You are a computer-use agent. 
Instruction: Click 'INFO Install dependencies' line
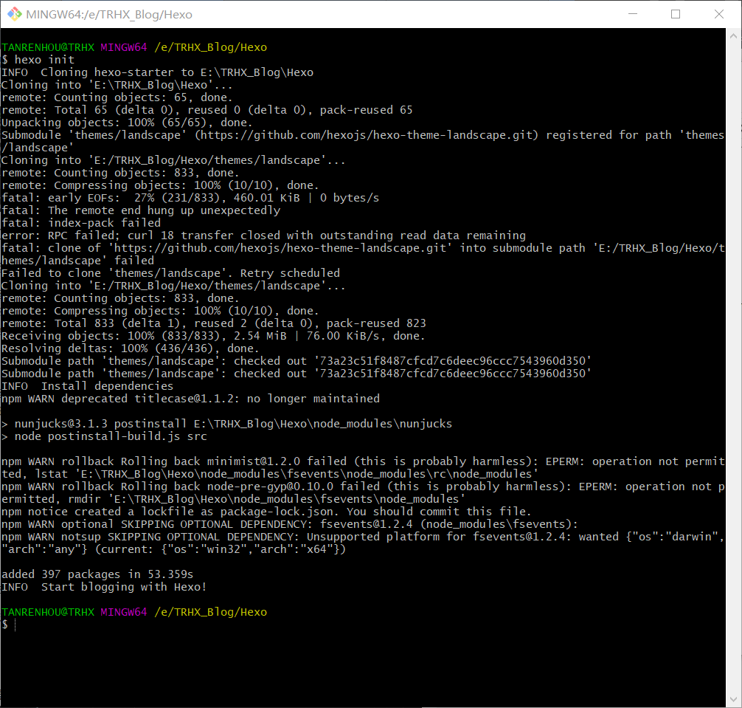[x=87, y=386]
